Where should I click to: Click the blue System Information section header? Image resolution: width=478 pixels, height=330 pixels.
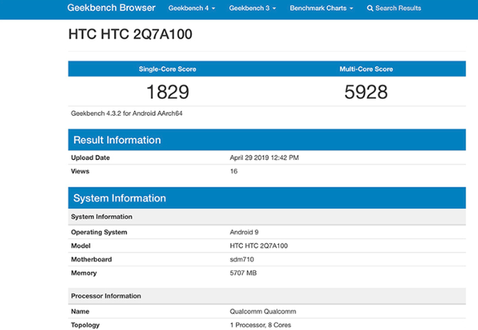pos(267,198)
